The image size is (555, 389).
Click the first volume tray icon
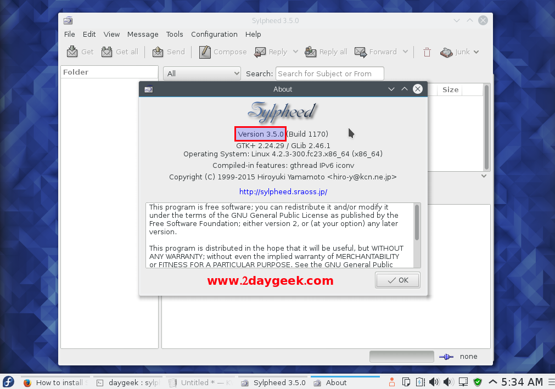click(434, 382)
